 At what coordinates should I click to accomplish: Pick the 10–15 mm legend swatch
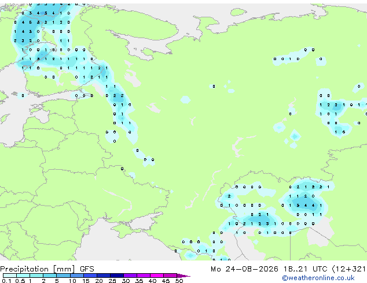pyautogui.click(x=76, y=275)
